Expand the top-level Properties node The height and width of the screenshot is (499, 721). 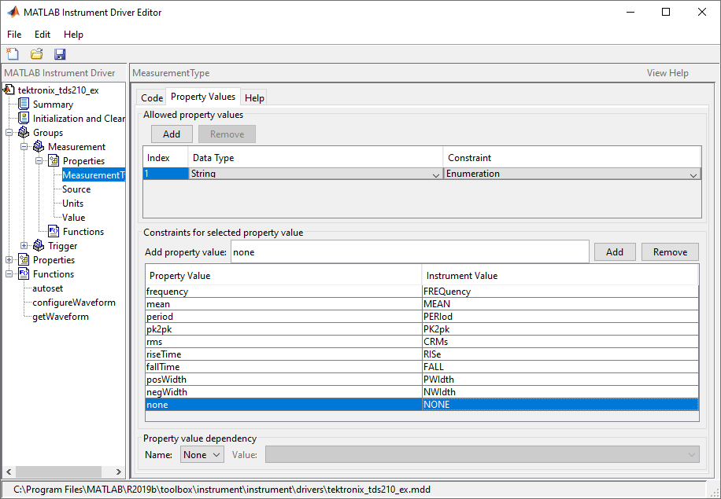9,260
